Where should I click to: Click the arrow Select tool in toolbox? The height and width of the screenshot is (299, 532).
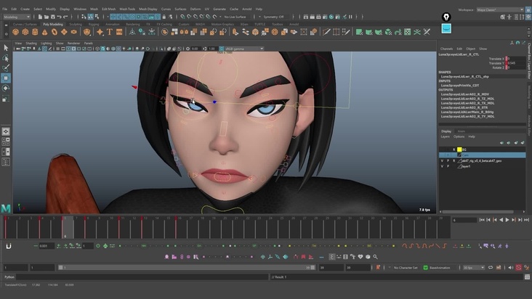6,48
